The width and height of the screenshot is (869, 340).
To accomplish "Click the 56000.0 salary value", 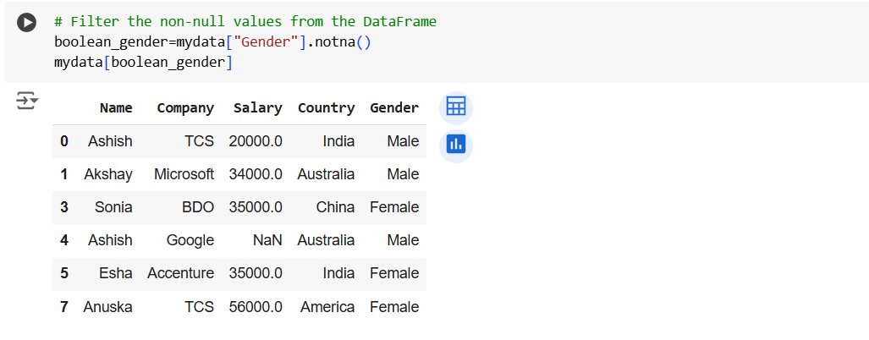I will (256, 307).
